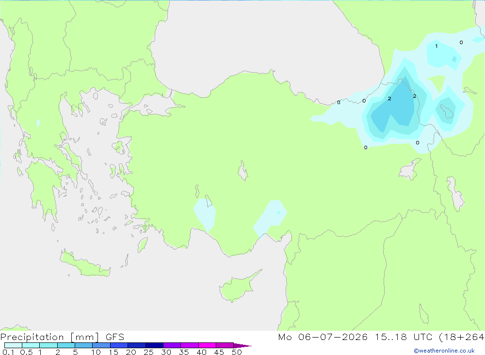Image resolution: width=485 pixels, height=355 pixels.
Task: Click the 25–30 mm navy legend swatch
Action: pyautogui.click(x=154, y=345)
